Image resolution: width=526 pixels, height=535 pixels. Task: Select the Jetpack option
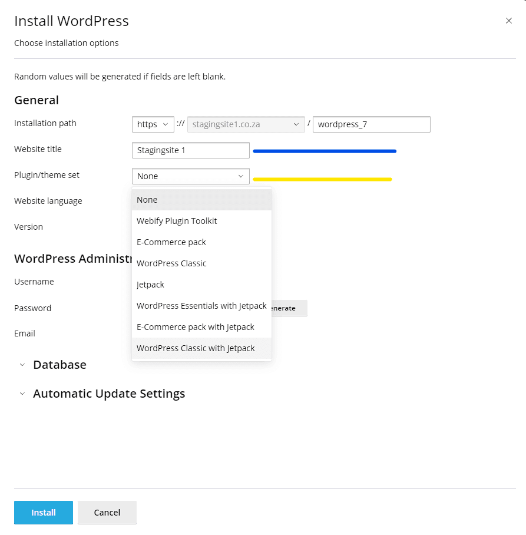pyautogui.click(x=201, y=284)
